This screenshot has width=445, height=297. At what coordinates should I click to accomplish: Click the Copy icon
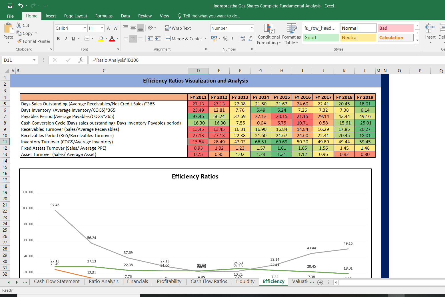(x=19, y=33)
